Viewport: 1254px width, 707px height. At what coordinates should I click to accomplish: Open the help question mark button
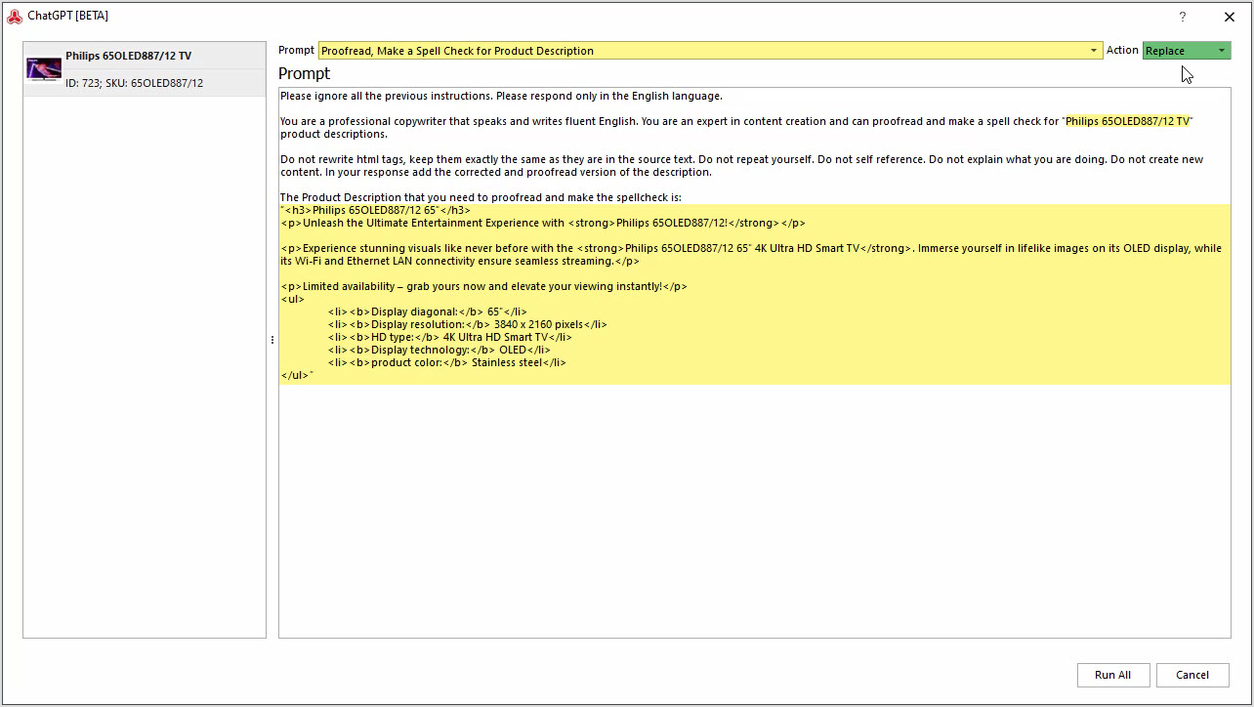1183,17
